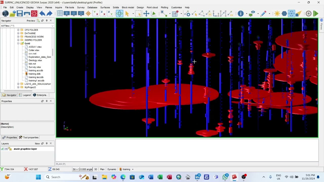Open the Point cloud menu

(152, 8)
